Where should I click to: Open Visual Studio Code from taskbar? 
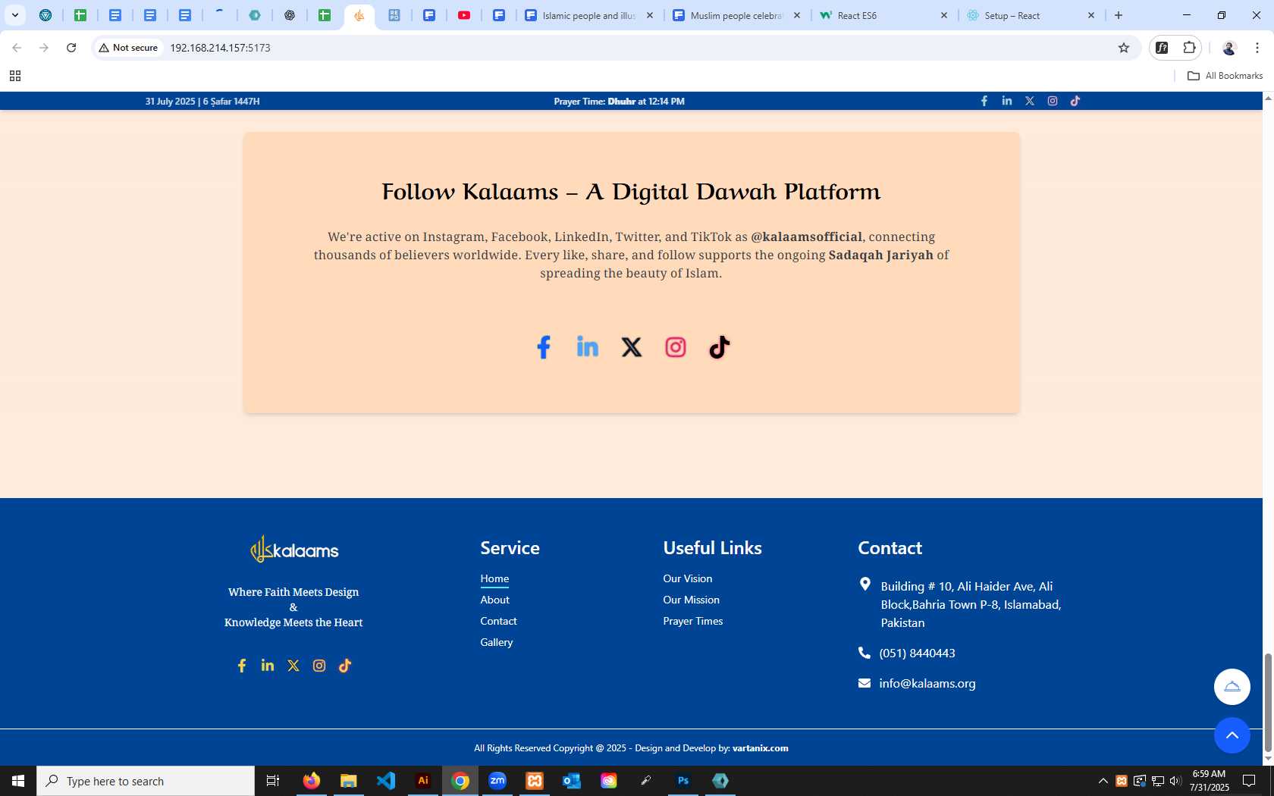pos(386,781)
